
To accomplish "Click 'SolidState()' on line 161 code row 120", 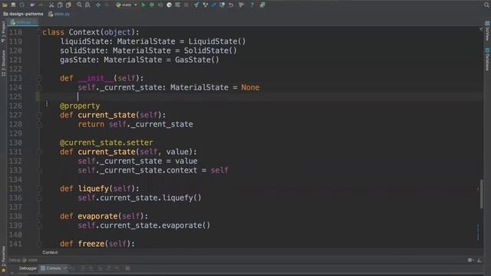I will [210, 51].
